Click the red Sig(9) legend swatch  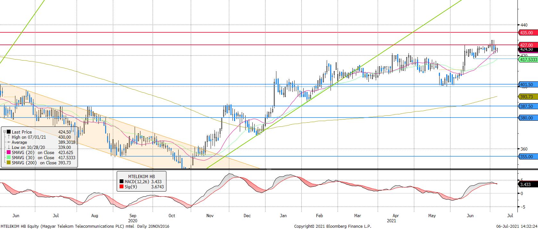121,187
